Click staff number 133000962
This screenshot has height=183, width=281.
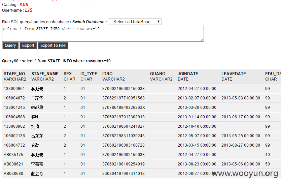(x=14, y=126)
